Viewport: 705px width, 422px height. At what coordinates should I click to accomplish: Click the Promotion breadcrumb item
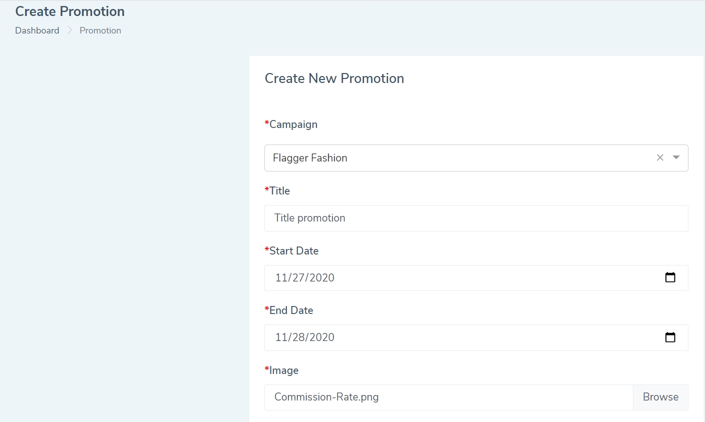click(x=100, y=30)
